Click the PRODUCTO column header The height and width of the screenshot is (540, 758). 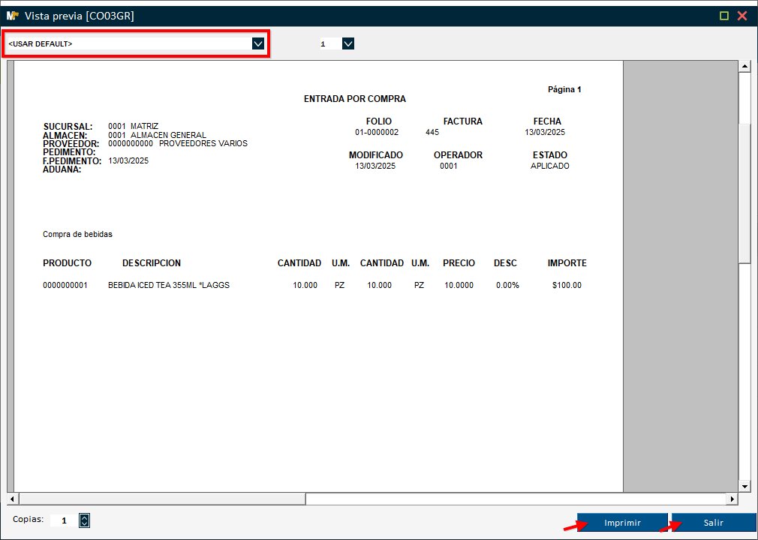(x=68, y=263)
